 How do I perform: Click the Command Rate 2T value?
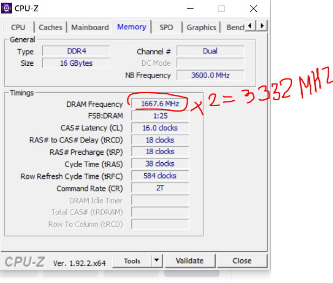[160, 188]
